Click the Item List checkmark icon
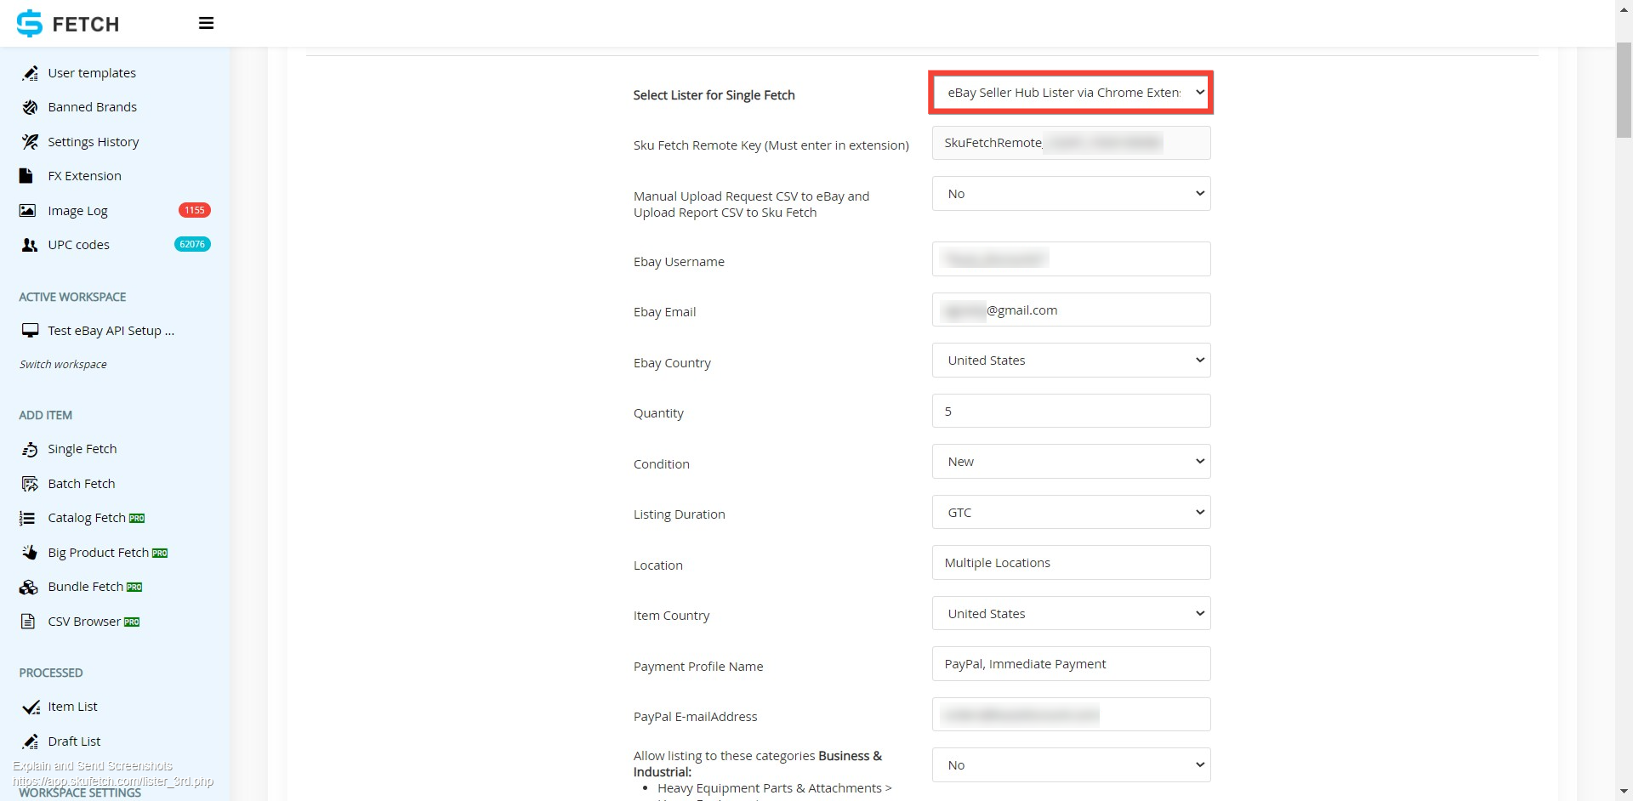Image resolution: width=1633 pixels, height=801 pixels. [31, 707]
